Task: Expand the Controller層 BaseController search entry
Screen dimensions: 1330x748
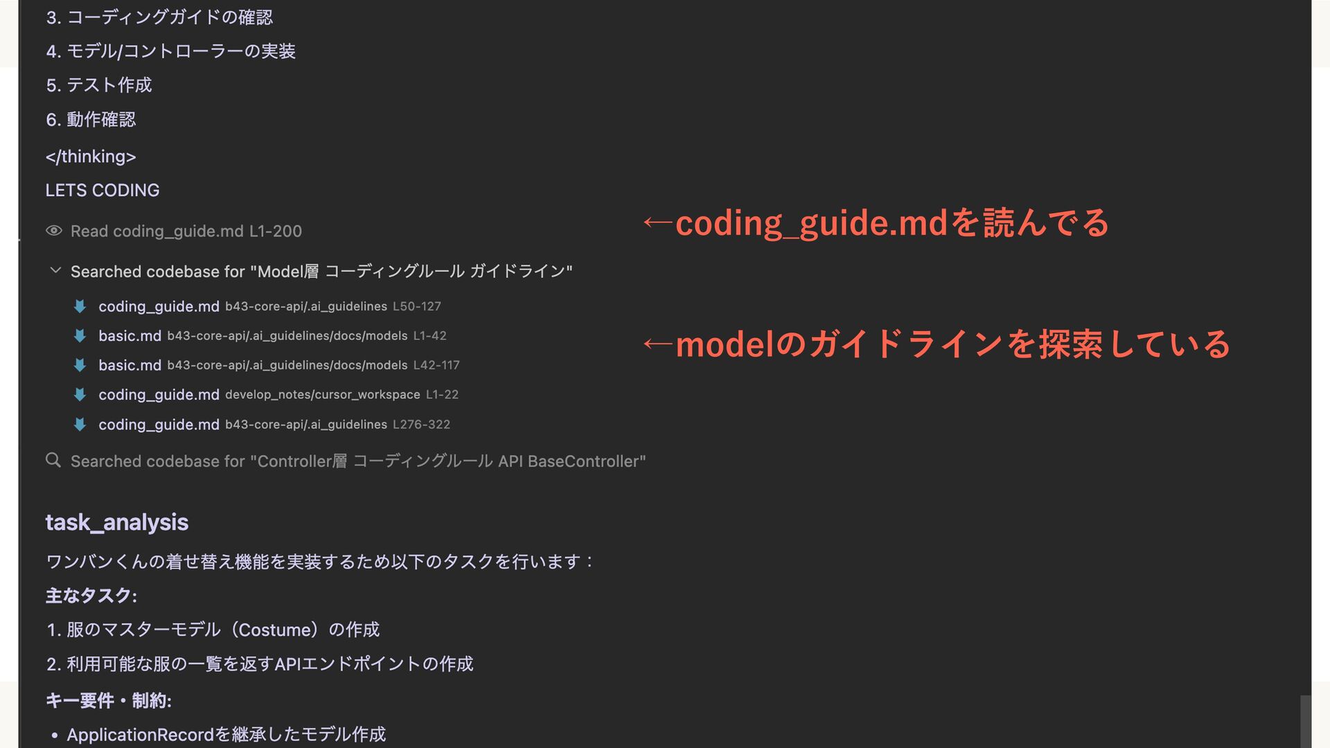Action: 357,461
